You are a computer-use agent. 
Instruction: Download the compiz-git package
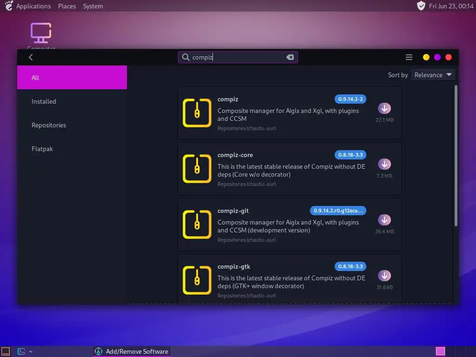(384, 220)
